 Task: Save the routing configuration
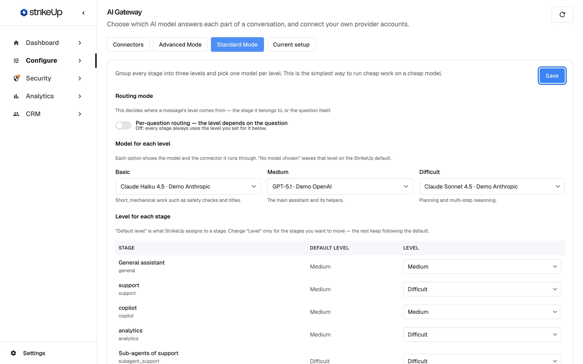[x=552, y=76]
